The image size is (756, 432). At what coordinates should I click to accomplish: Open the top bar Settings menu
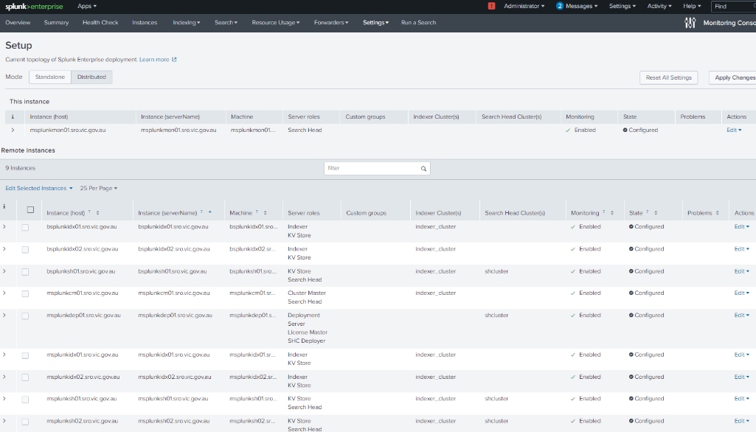(x=622, y=7)
